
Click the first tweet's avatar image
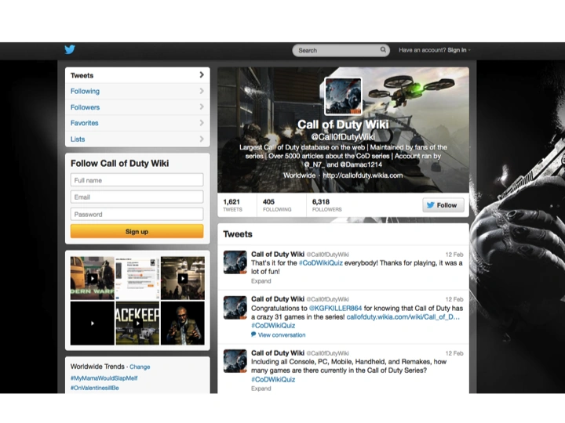point(235,262)
